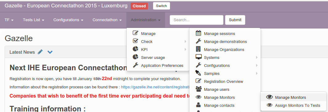Open the Tests List dropdown
The height and width of the screenshot is (112, 328).
click(34, 20)
